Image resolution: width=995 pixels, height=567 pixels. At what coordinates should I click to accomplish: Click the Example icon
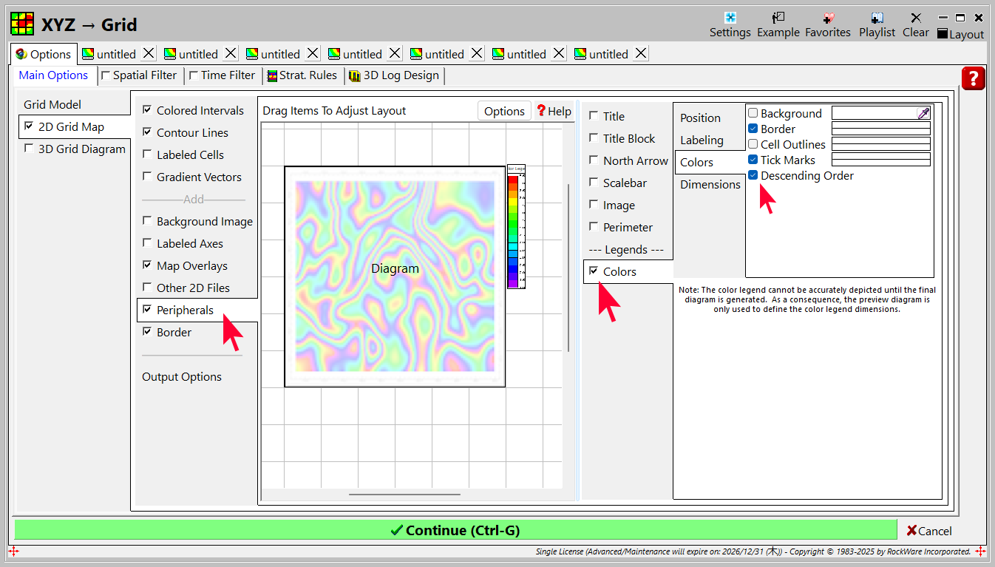(x=778, y=24)
